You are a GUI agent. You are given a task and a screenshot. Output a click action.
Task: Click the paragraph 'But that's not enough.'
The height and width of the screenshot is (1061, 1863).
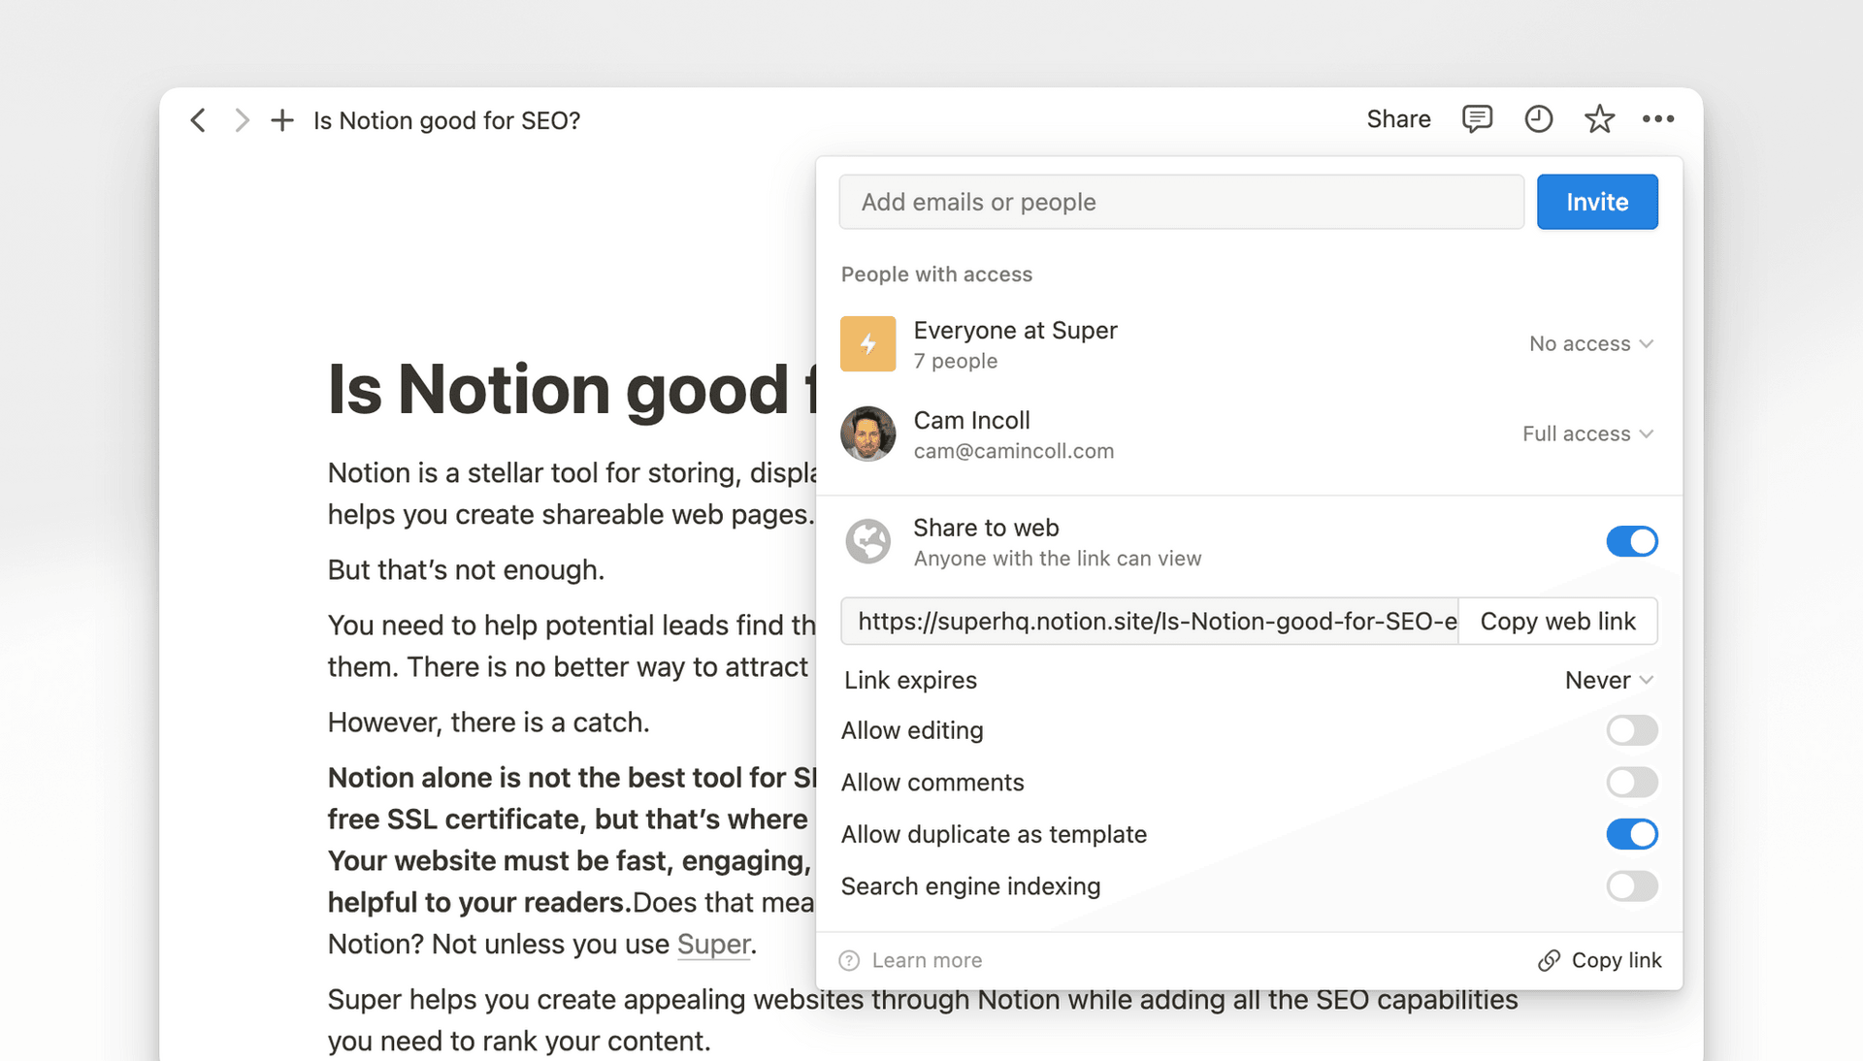coord(466,569)
